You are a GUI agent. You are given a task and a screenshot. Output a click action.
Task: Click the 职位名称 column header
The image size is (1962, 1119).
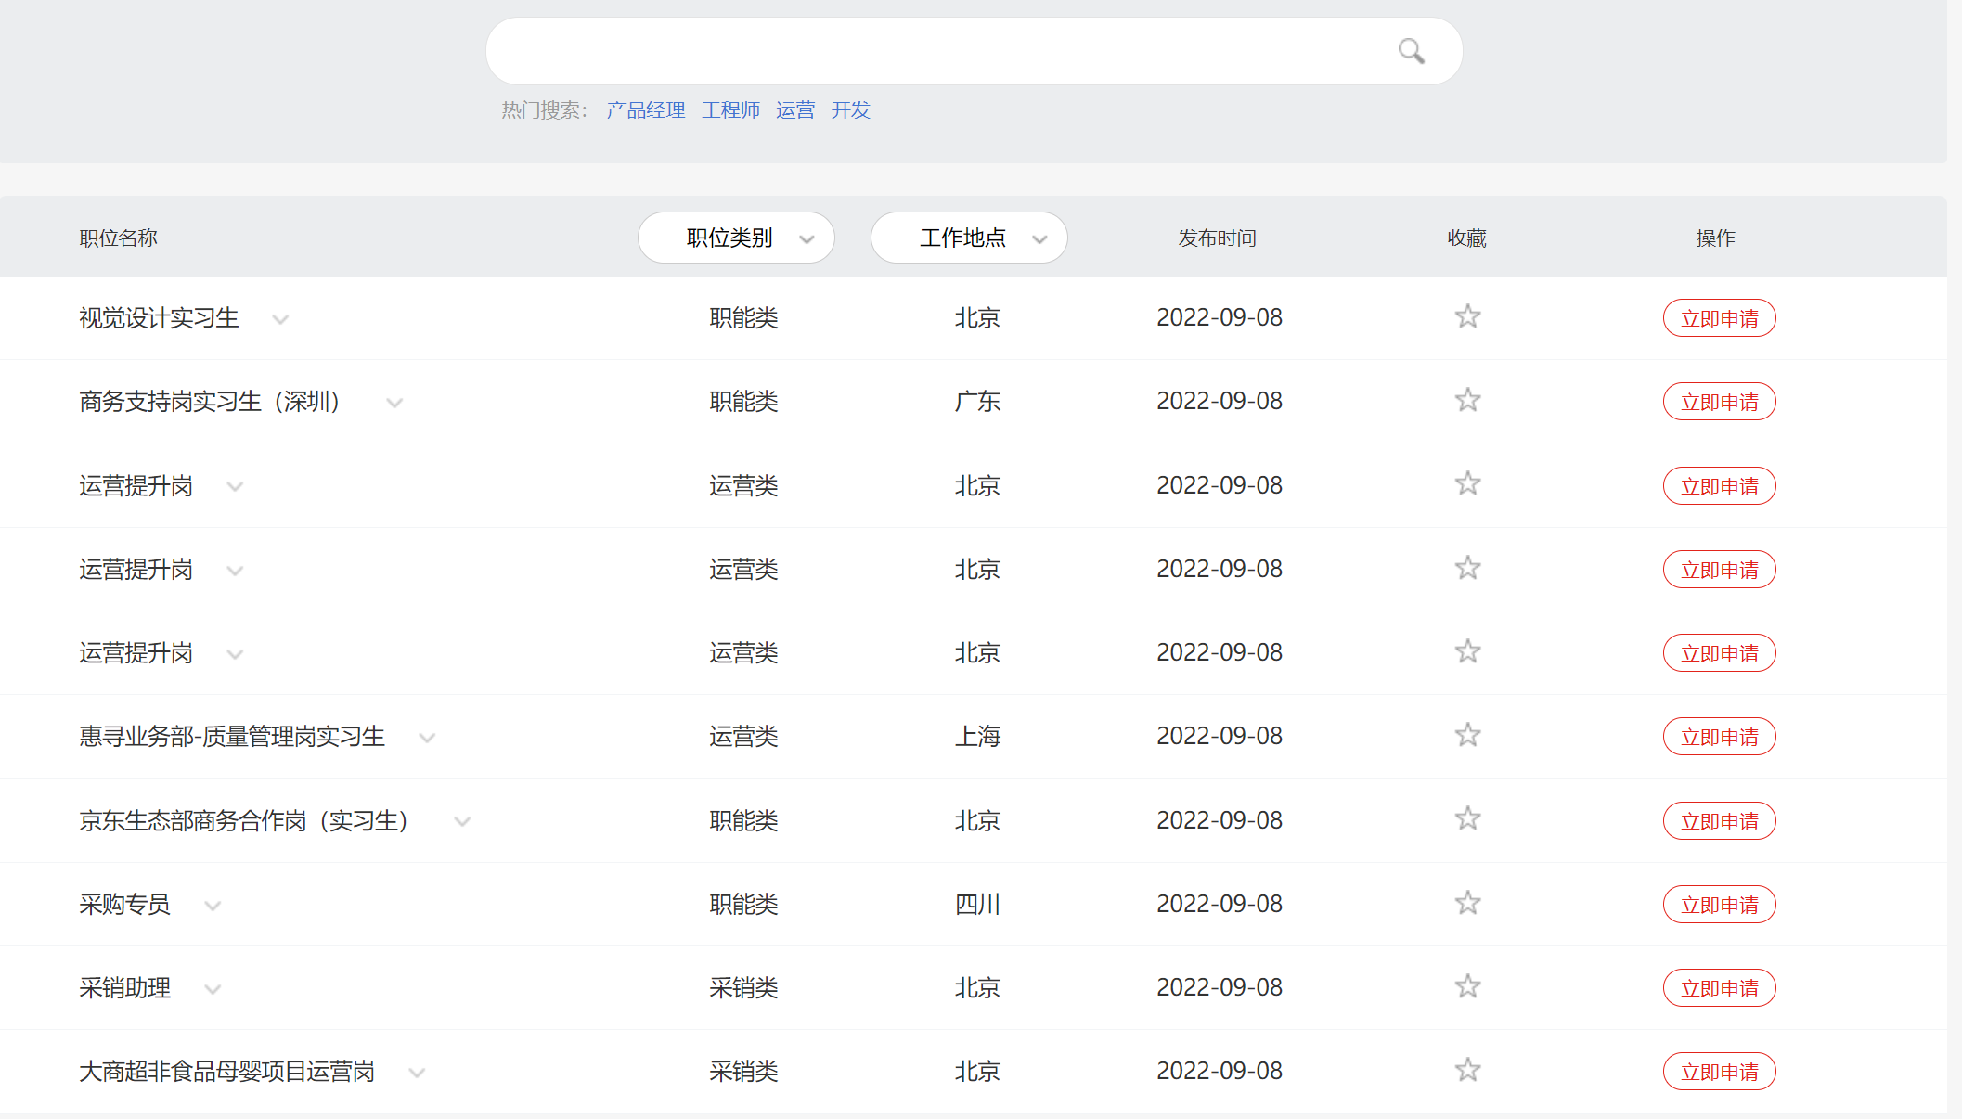(x=118, y=238)
